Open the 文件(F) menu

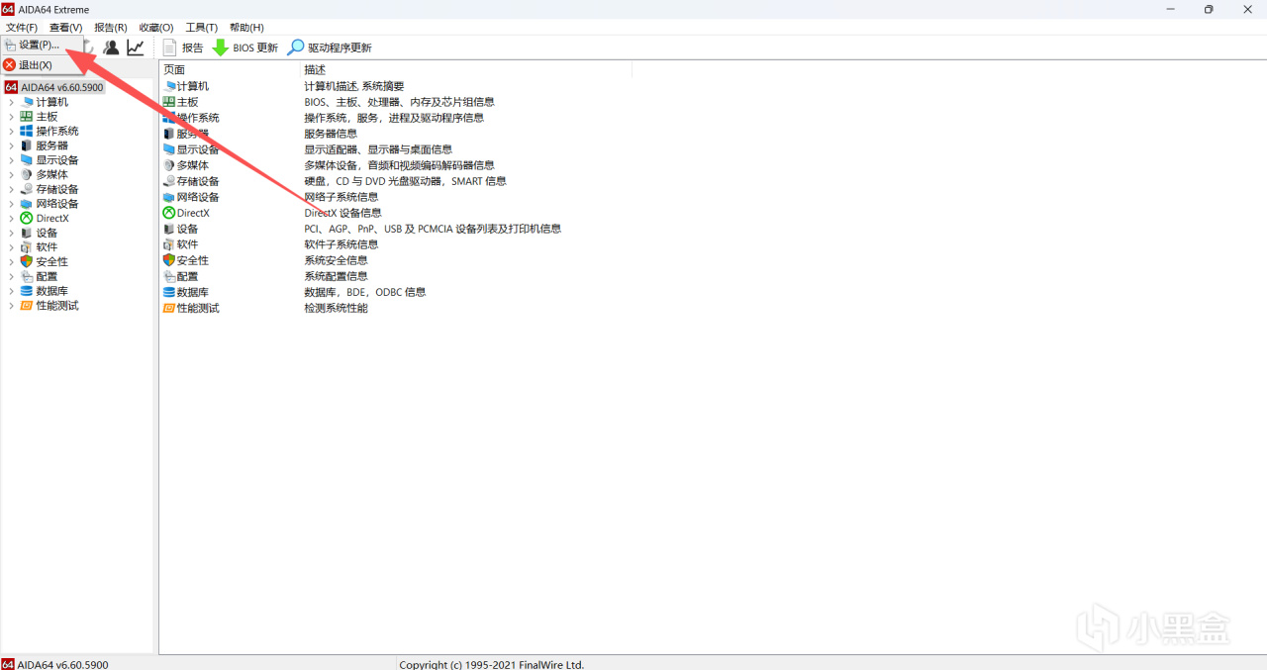[x=22, y=28]
